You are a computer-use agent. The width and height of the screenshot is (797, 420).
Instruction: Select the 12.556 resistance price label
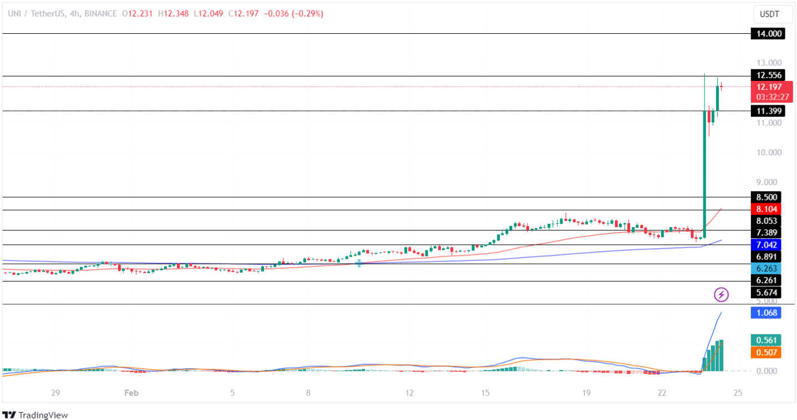(768, 75)
